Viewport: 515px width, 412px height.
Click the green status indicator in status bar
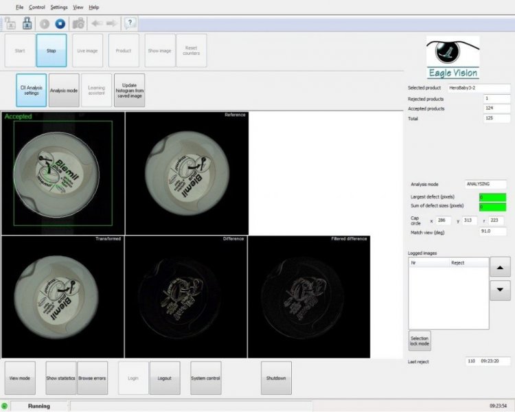[4, 406]
